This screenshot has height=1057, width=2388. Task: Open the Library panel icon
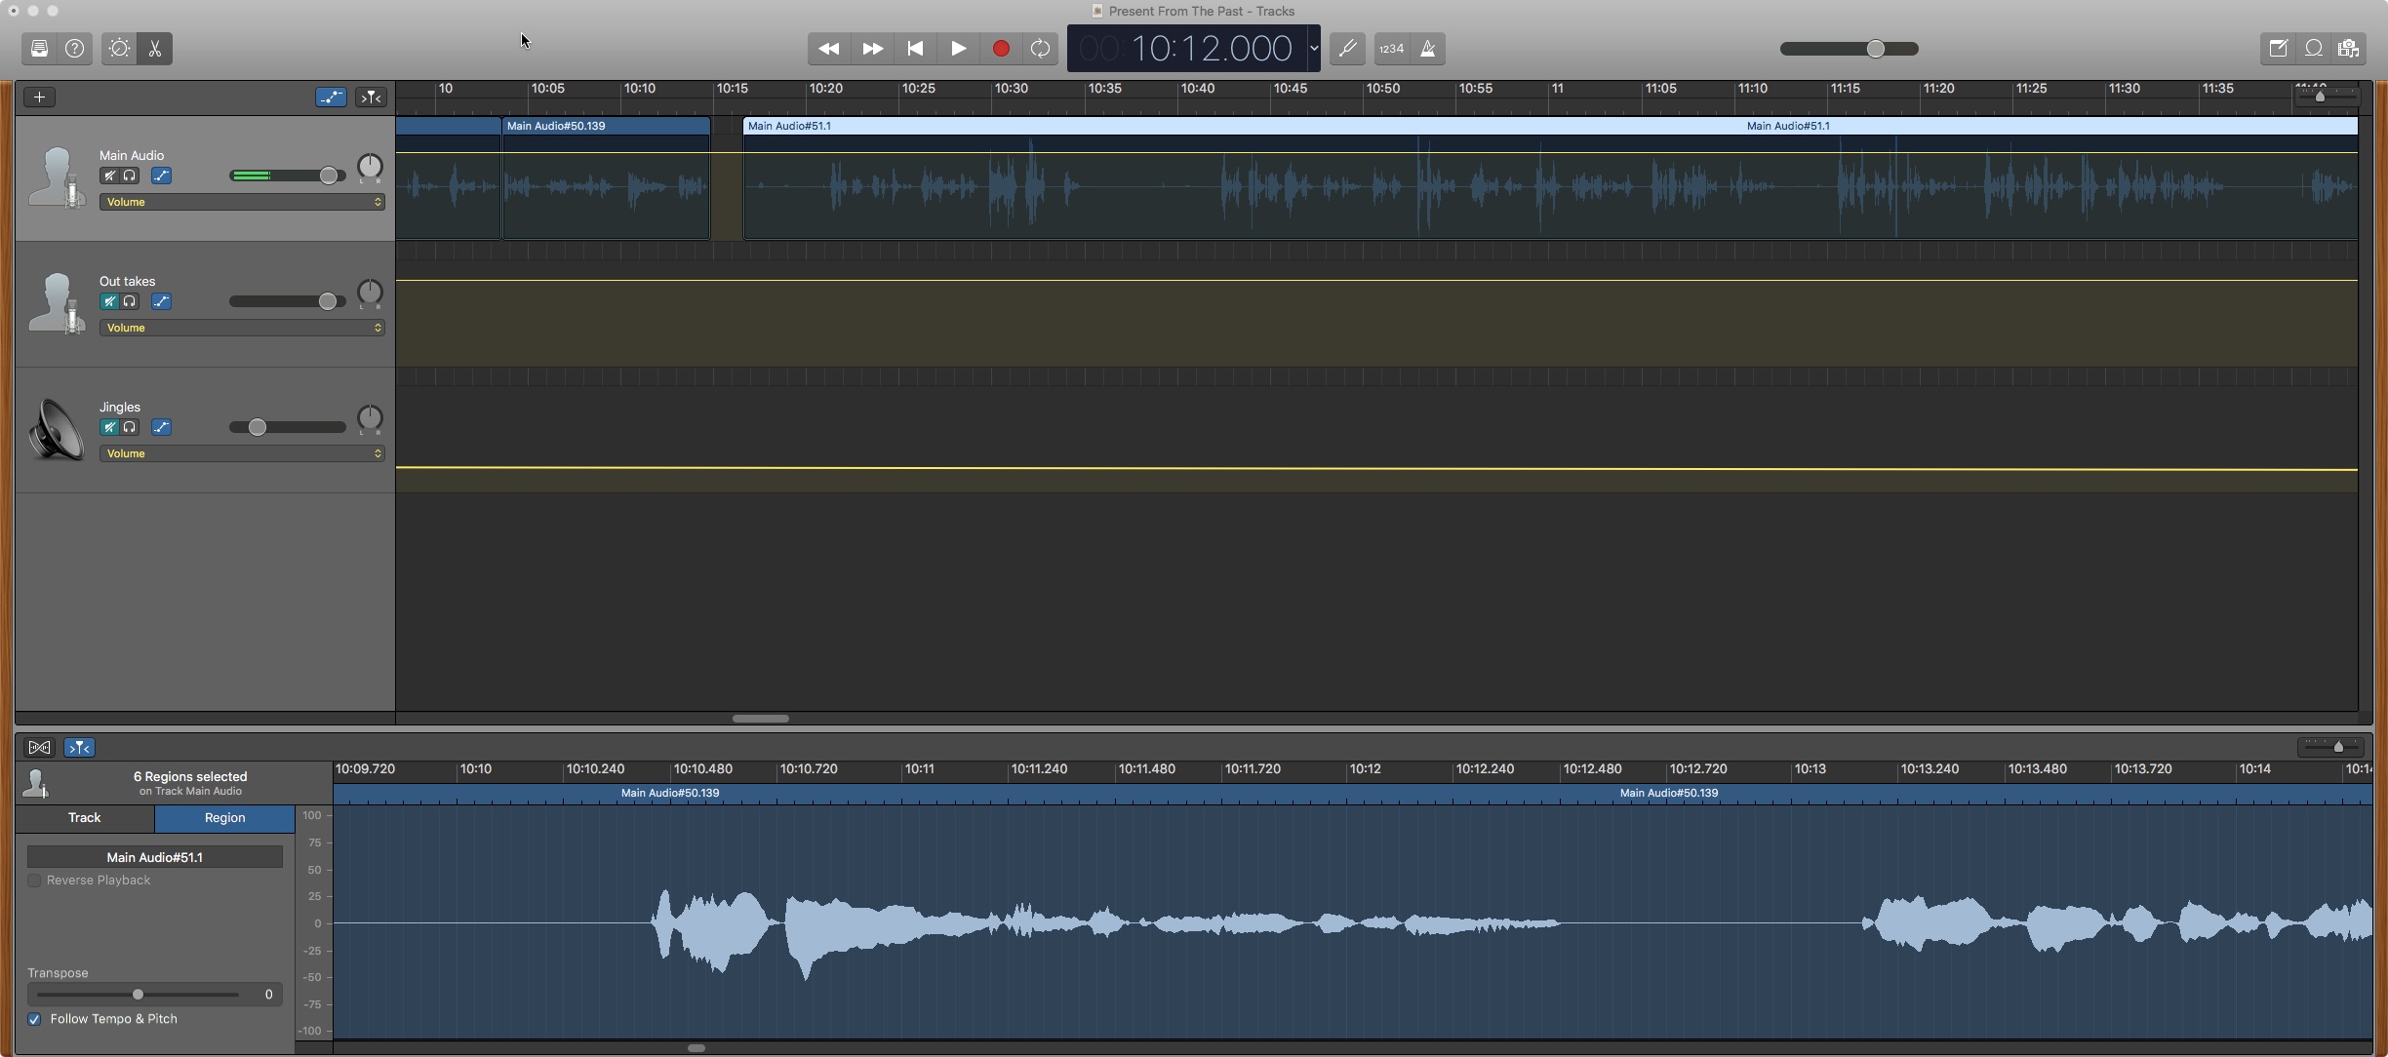[x=39, y=49]
